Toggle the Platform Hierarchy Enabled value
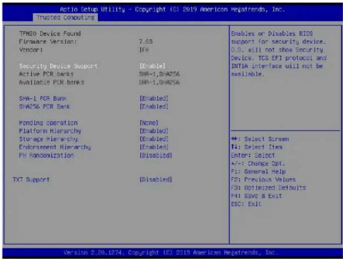The height and width of the screenshot is (259, 343). tap(154, 131)
